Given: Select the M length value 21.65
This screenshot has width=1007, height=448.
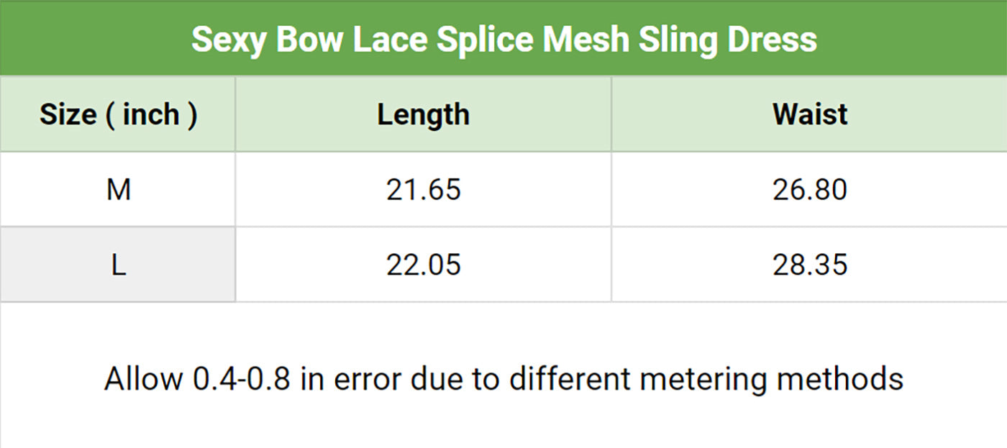Looking at the screenshot, I should tap(423, 190).
